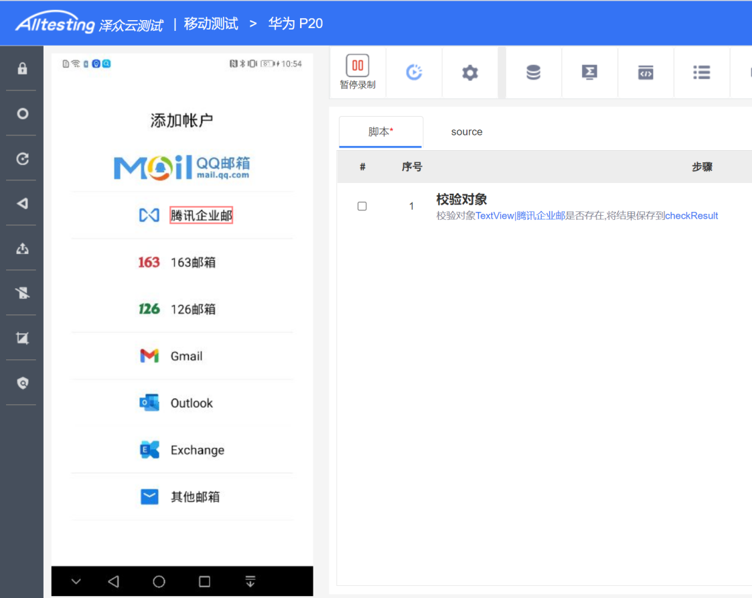Pull down notifications with the arrow icon
The width and height of the screenshot is (752, 598).
coord(250,581)
